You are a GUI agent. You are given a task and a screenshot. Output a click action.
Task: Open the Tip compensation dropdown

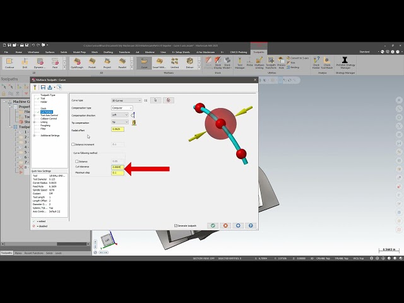coord(120,122)
